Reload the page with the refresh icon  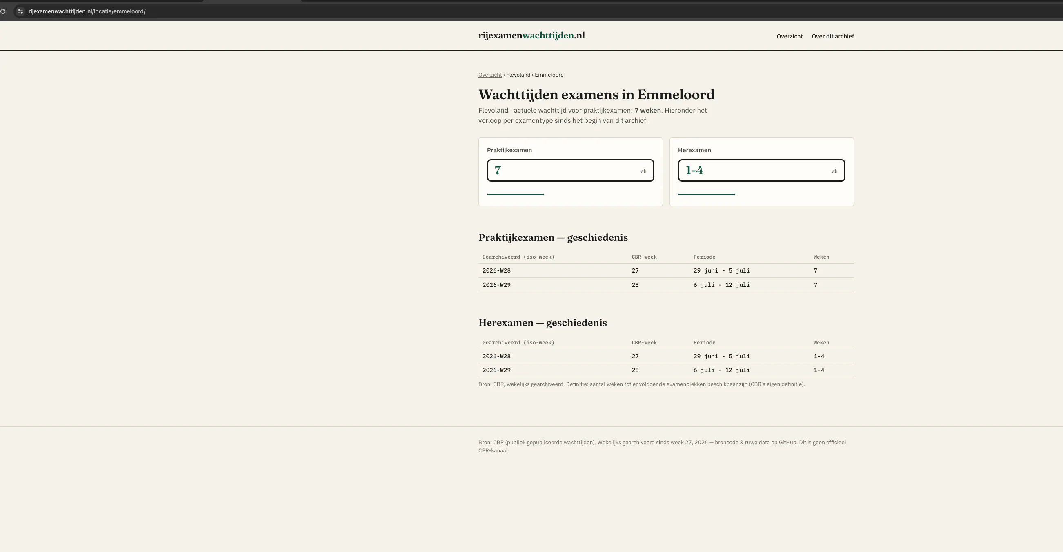pyautogui.click(x=3, y=11)
